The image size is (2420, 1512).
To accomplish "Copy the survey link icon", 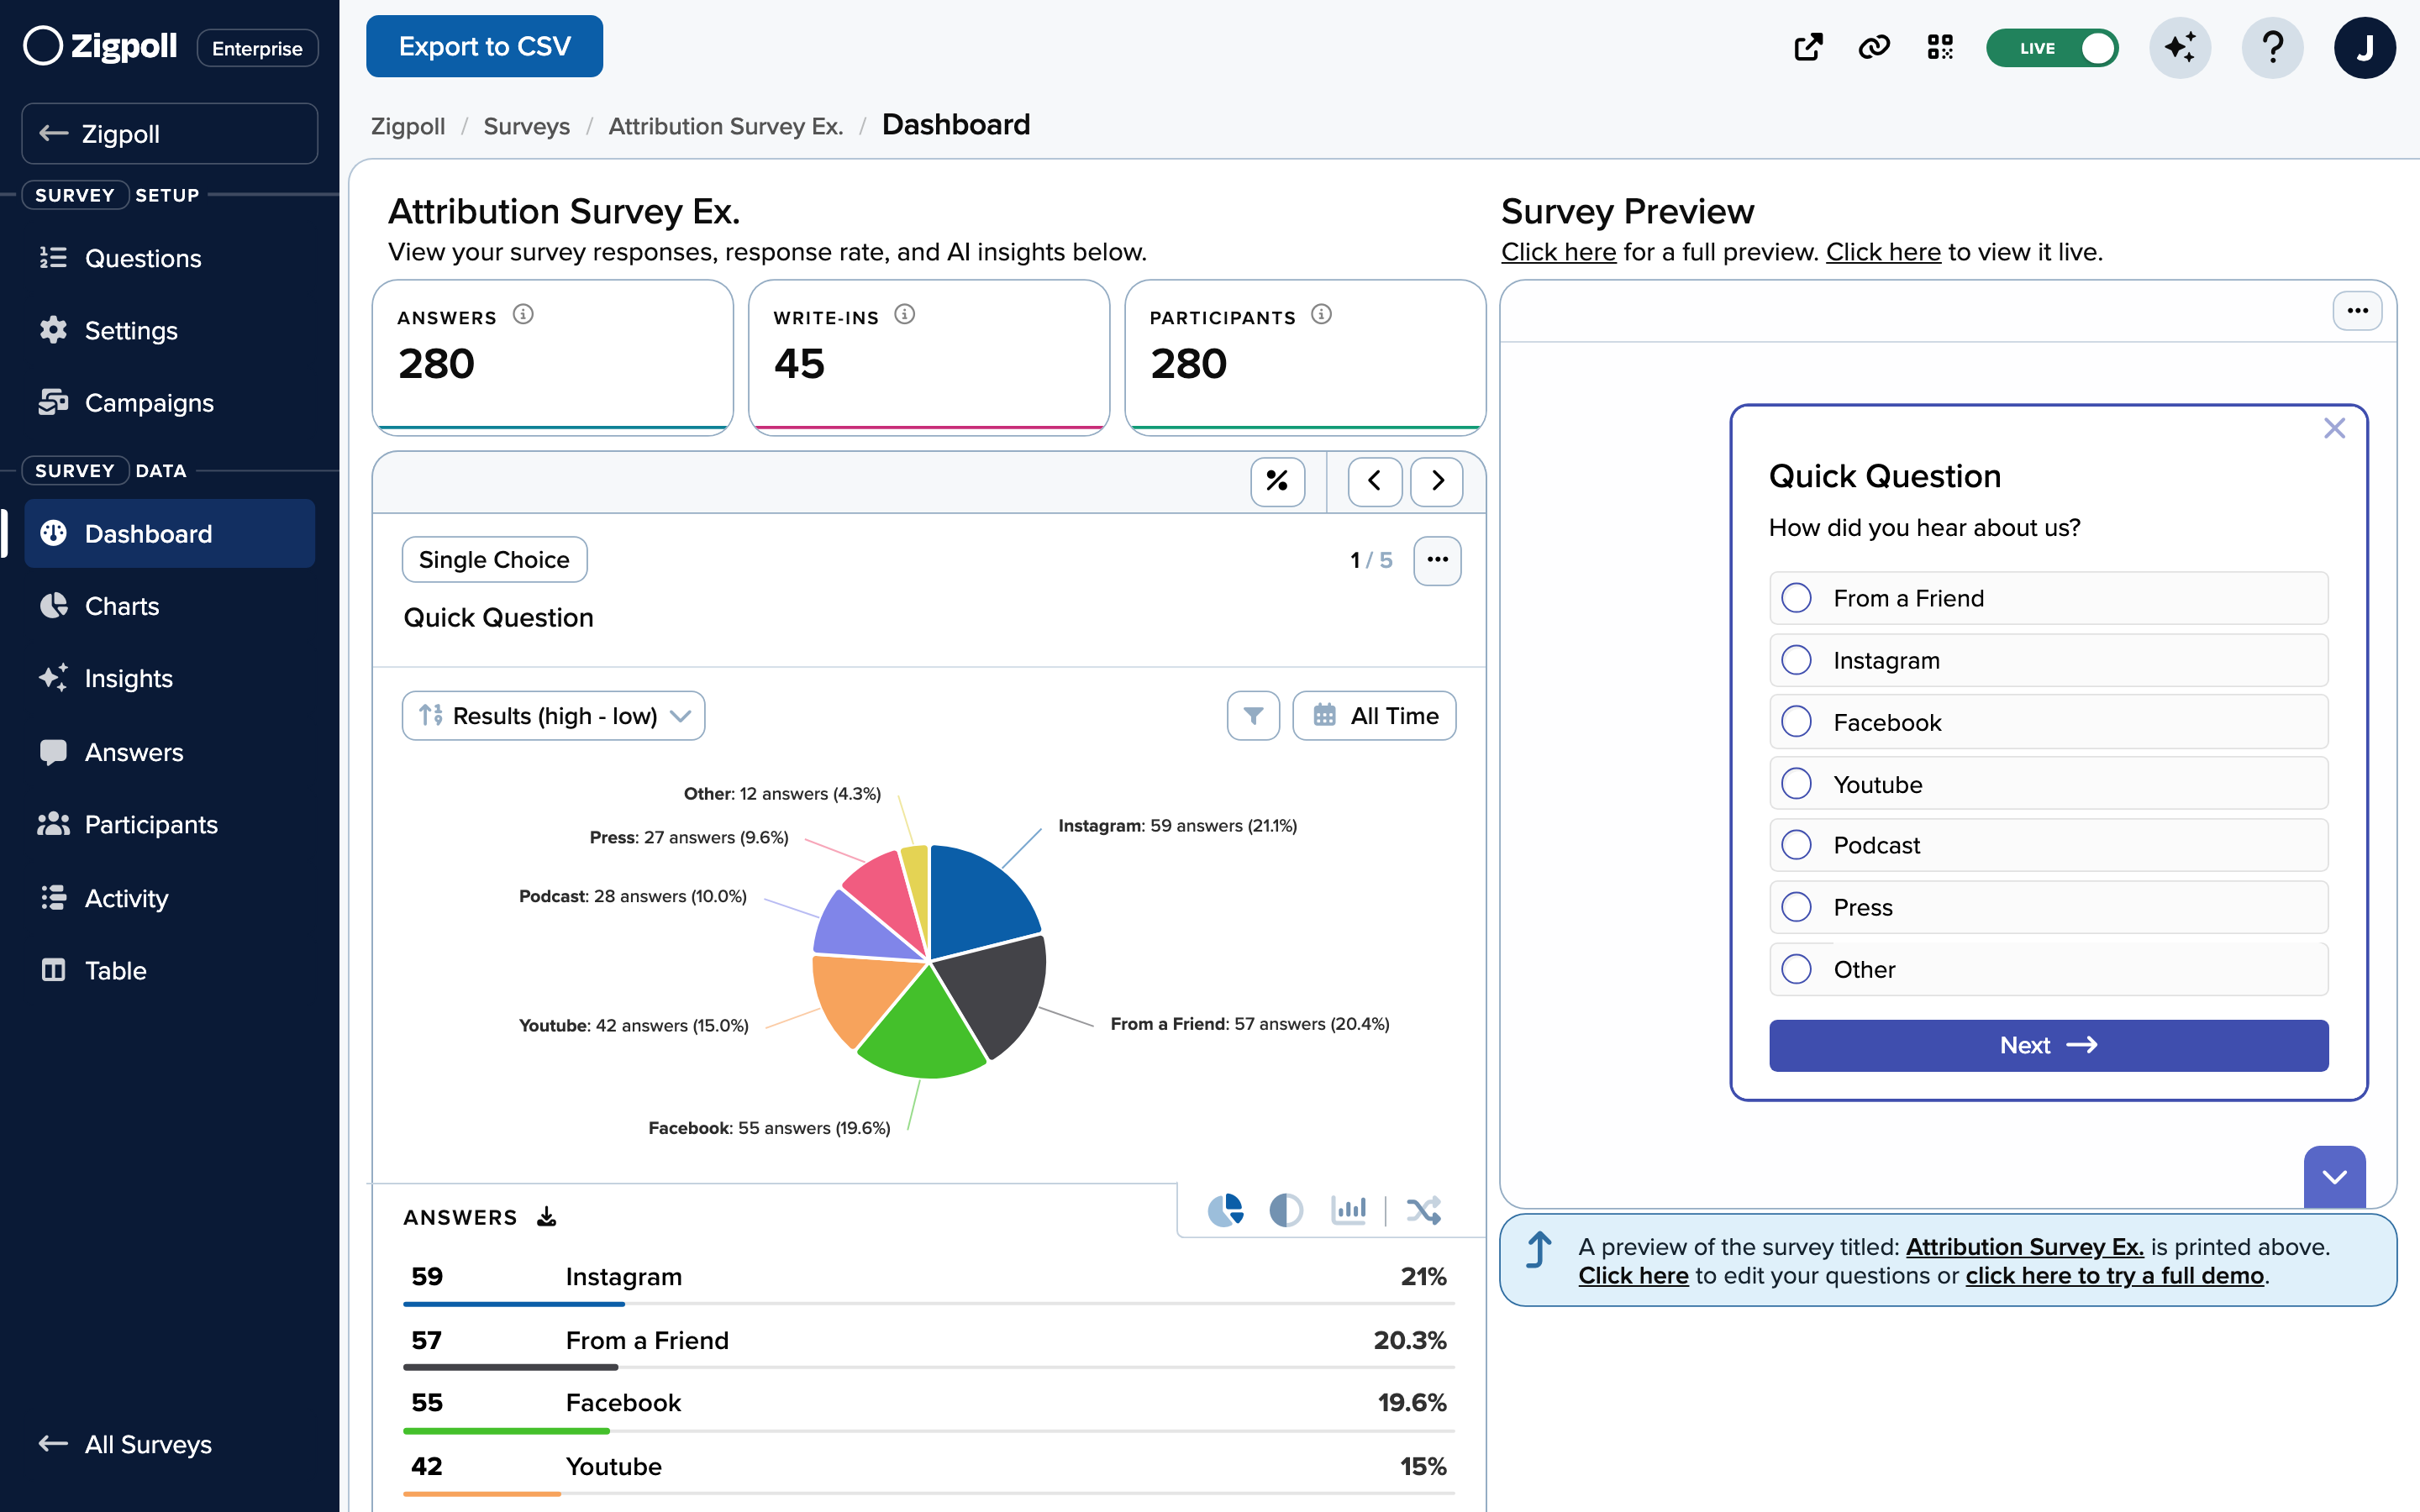I will coord(1874,47).
